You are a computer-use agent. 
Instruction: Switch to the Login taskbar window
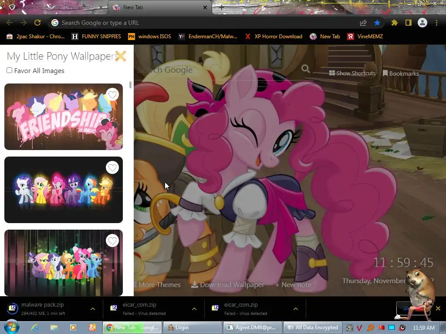point(192,327)
